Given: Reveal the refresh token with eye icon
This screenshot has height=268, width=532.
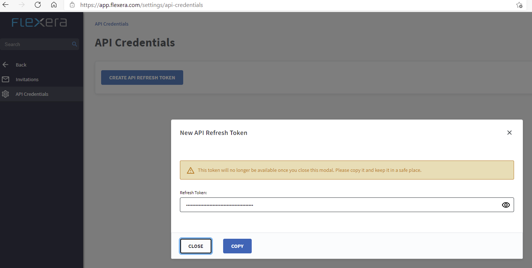Looking at the screenshot, I should (506, 205).
